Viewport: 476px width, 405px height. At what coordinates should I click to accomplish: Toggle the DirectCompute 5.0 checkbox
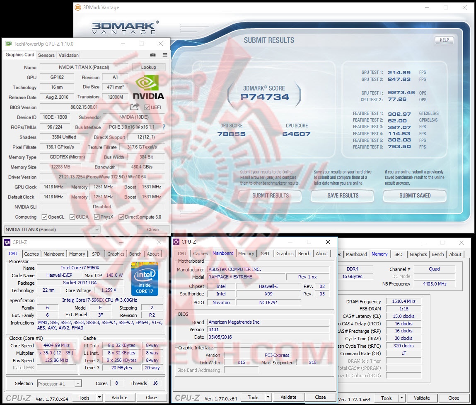click(x=121, y=217)
